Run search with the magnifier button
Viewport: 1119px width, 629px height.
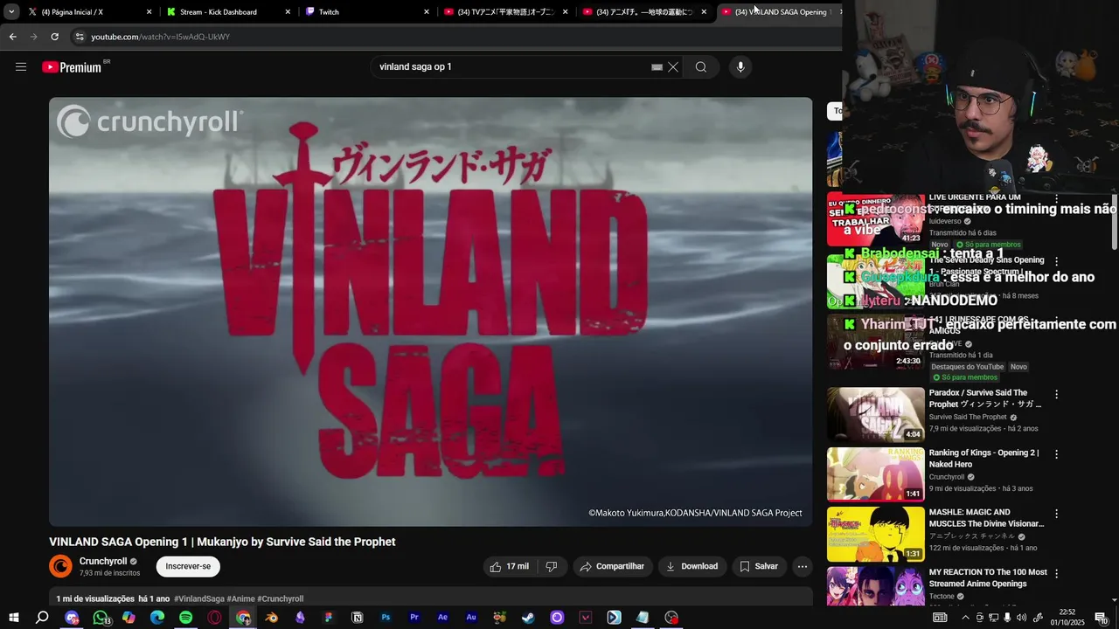701,67
